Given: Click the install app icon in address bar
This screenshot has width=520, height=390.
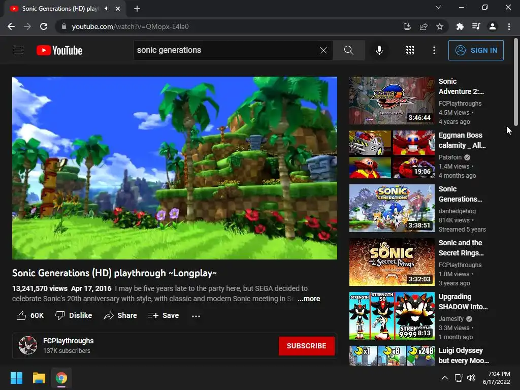Looking at the screenshot, I should 407,26.
